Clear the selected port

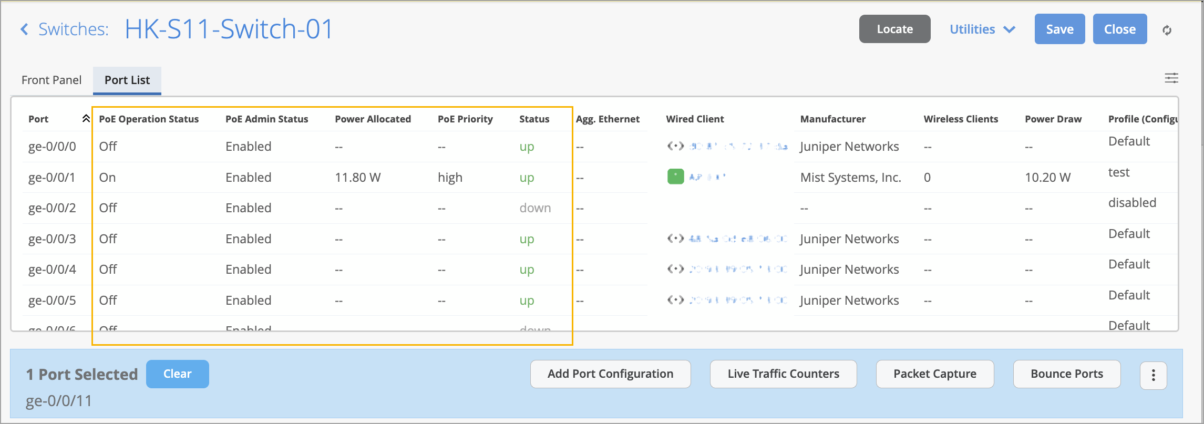click(177, 374)
